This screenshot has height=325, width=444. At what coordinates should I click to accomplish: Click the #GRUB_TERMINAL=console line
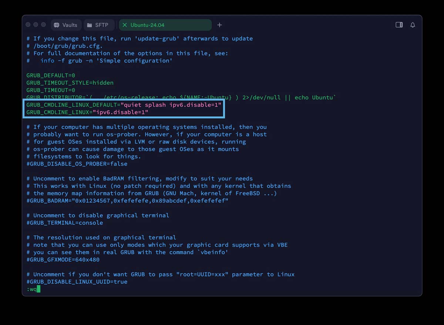click(x=65, y=223)
